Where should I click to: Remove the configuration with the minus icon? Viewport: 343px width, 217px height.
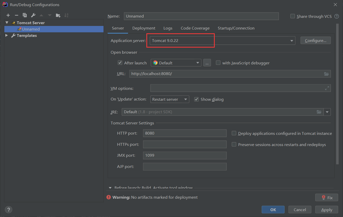pyautogui.click(x=17, y=15)
